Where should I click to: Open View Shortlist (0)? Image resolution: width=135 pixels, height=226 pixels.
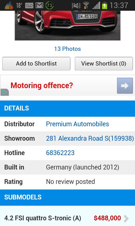[x=104, y=64]
